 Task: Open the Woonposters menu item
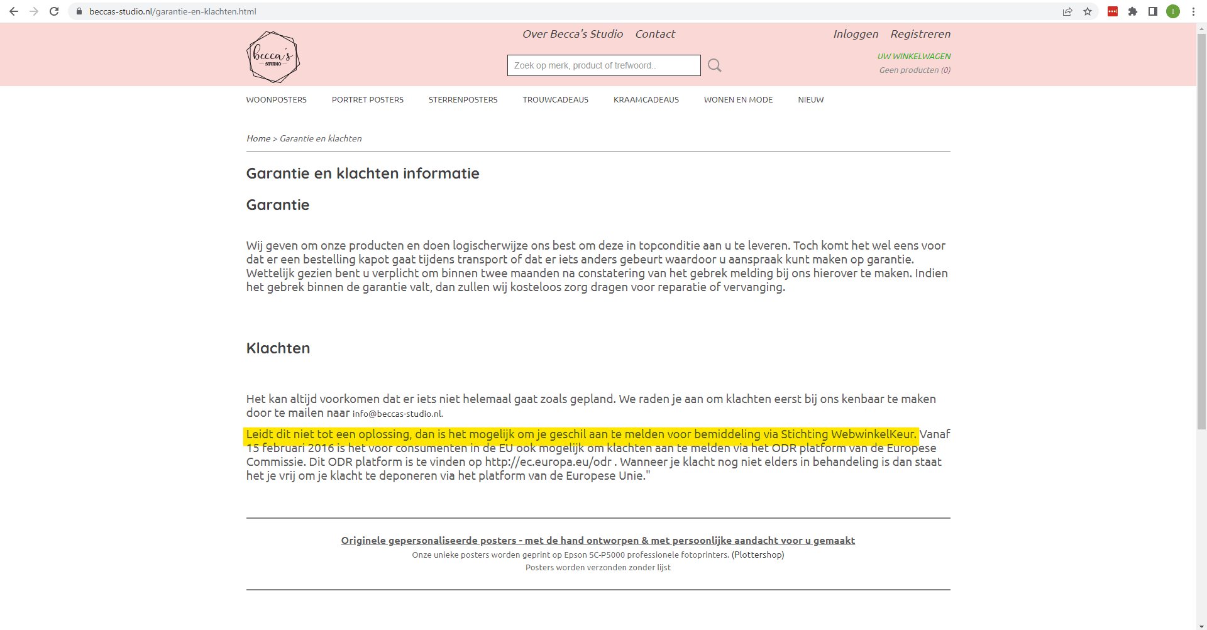276,100
